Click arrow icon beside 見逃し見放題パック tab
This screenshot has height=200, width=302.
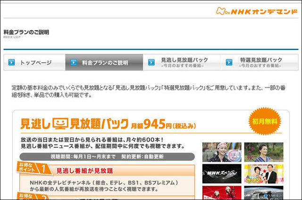click(152, 62)
